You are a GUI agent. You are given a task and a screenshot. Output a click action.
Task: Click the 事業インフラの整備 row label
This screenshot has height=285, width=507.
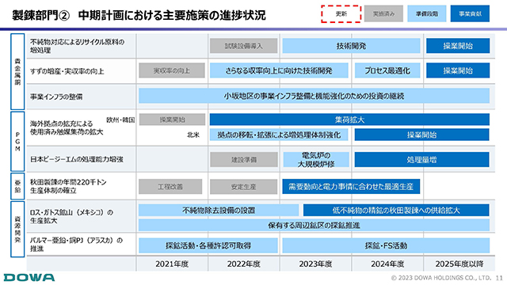pyautogui.click(x=56, y=97)
